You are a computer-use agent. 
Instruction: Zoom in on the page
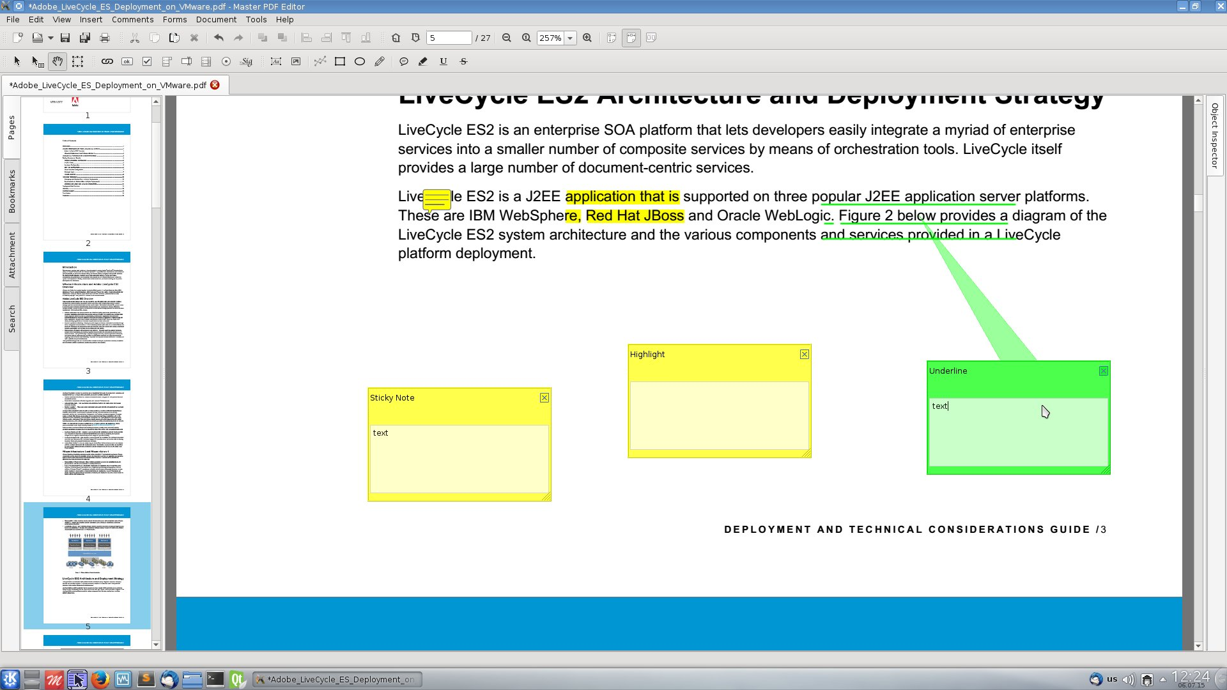coord(587,38)
